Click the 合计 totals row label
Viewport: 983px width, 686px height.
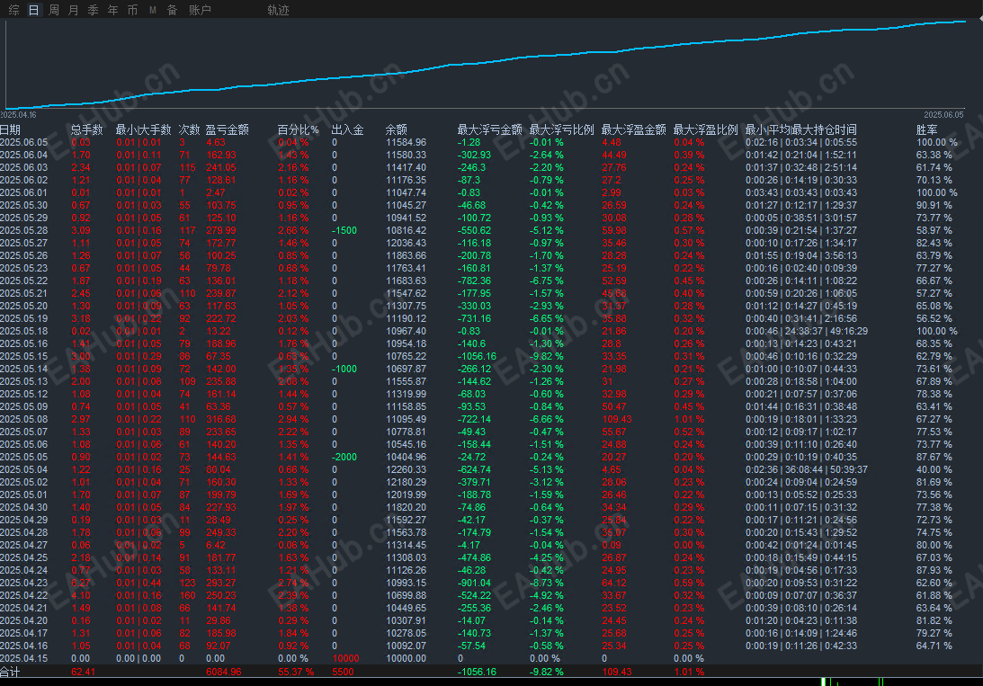10,672
